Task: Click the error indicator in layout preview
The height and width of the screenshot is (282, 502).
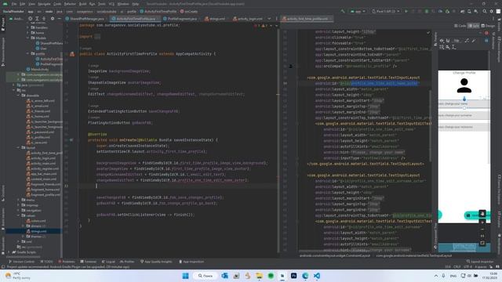Action: click(486, 33)
